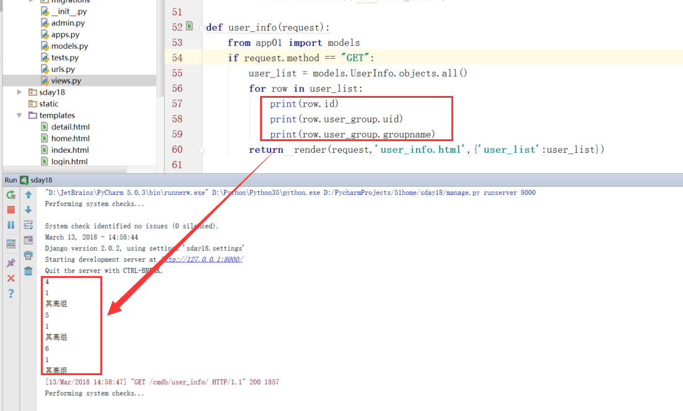Open home.html template

[x=70, y=139]
